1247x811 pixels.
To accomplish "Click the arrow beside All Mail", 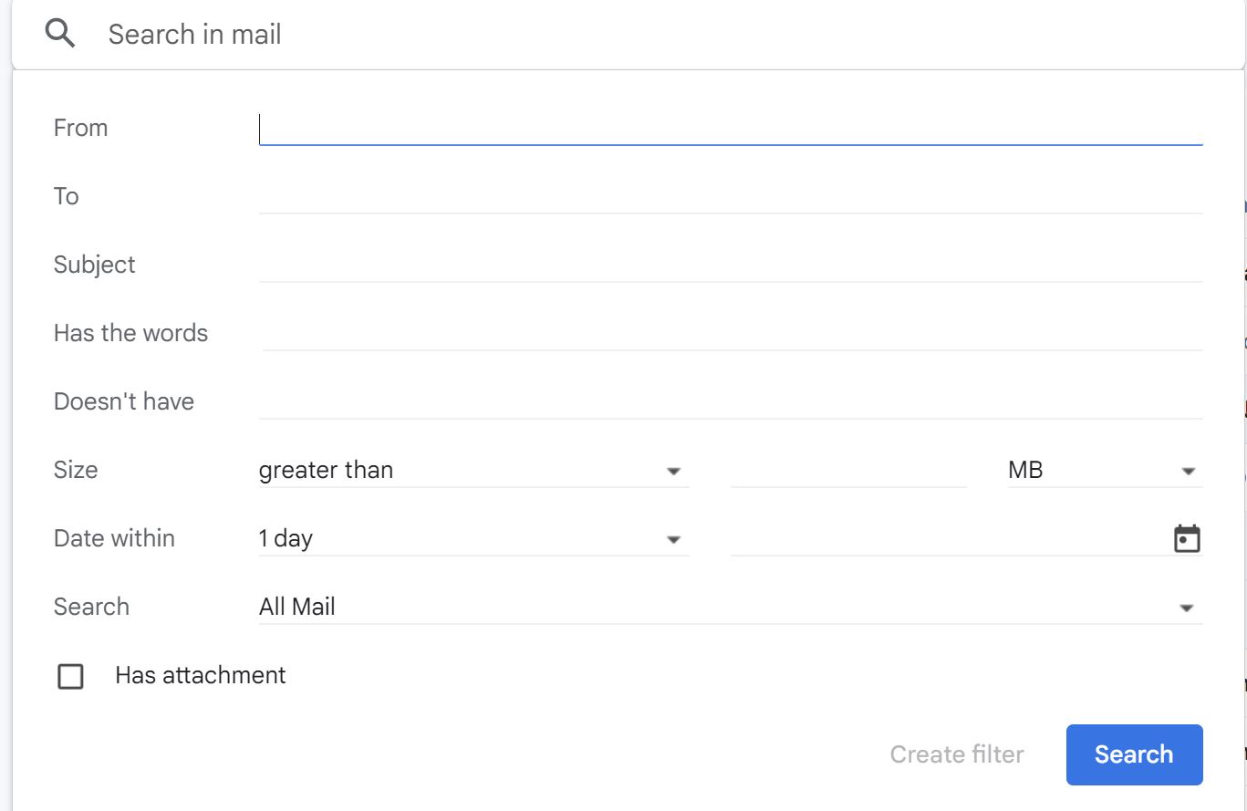I will pos(1187,608).
